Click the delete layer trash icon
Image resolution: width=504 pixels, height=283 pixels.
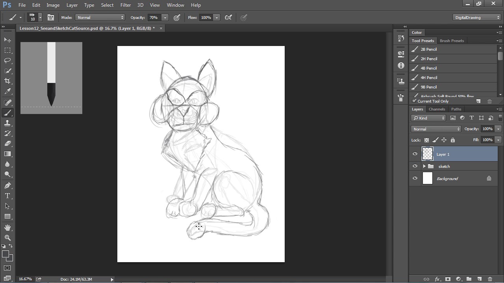(x=490, y=279)
